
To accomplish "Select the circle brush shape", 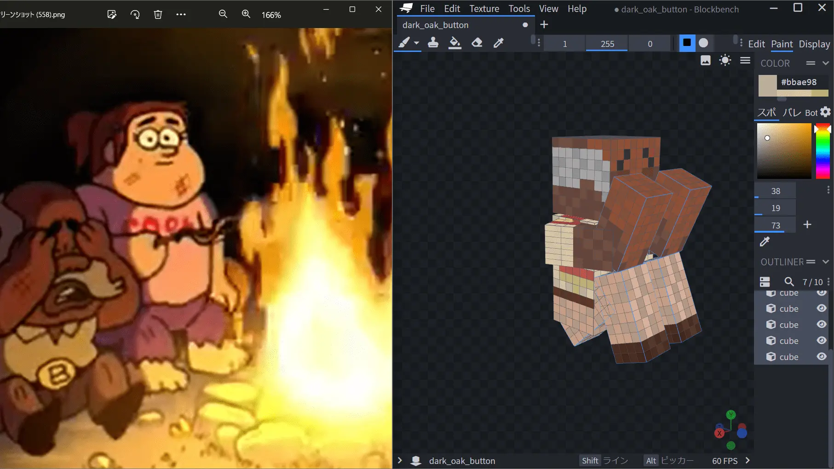I will [703, 43].
